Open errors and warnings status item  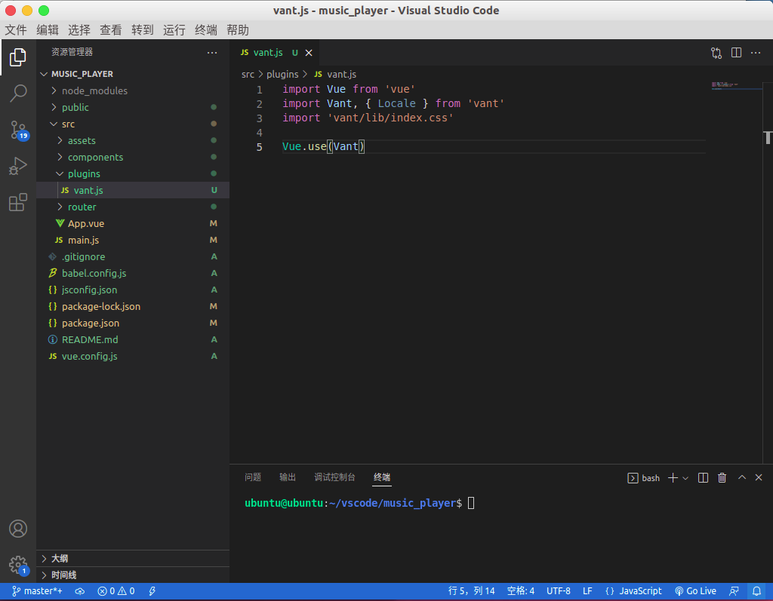click(116, 591)
